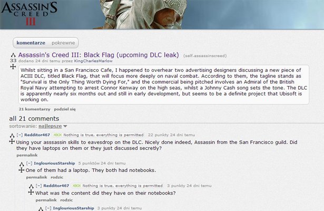Open the najlepsze sorting dropdown

[53, 126]
